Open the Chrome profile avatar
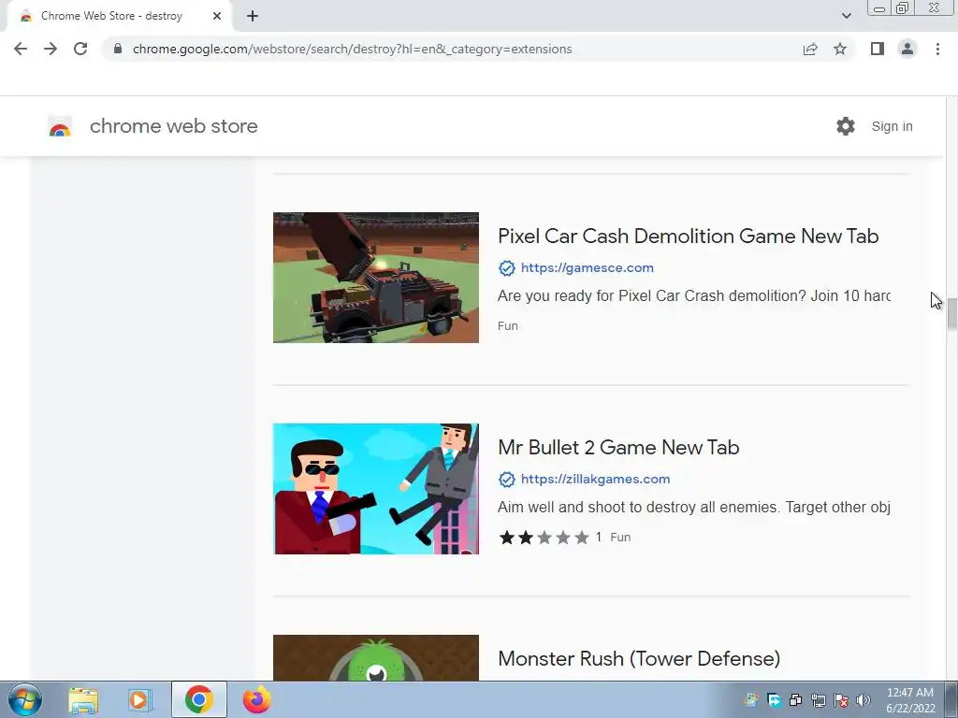 907,49
